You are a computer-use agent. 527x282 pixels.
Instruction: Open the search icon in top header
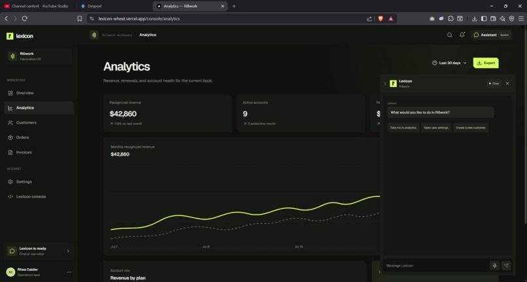tap(449, 35)
